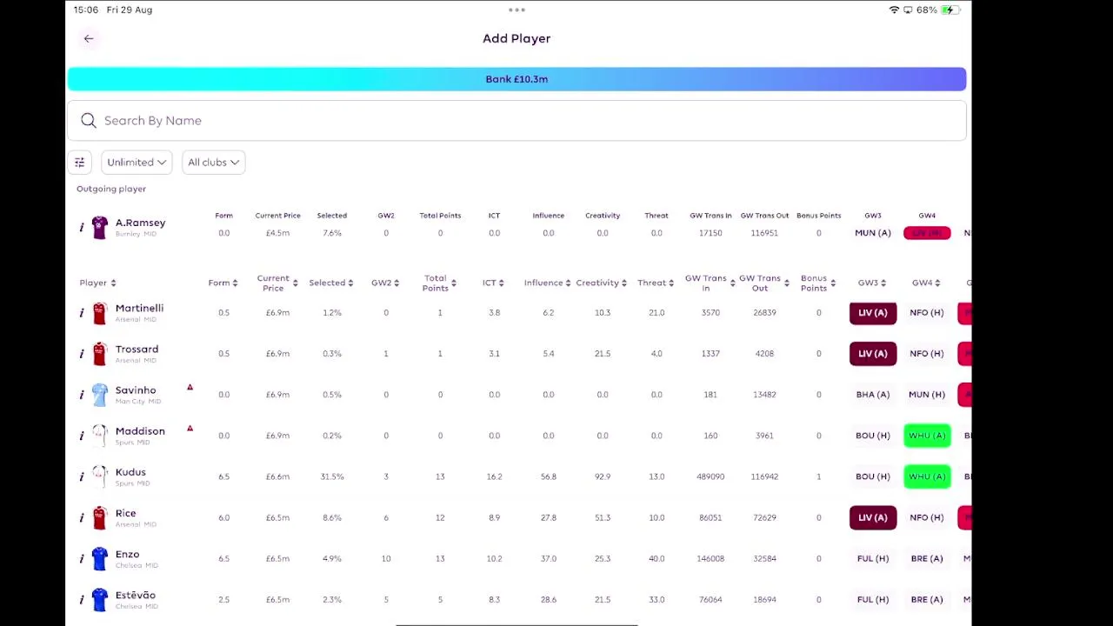Tap the Bank £10.3m bar

[517, 79]
